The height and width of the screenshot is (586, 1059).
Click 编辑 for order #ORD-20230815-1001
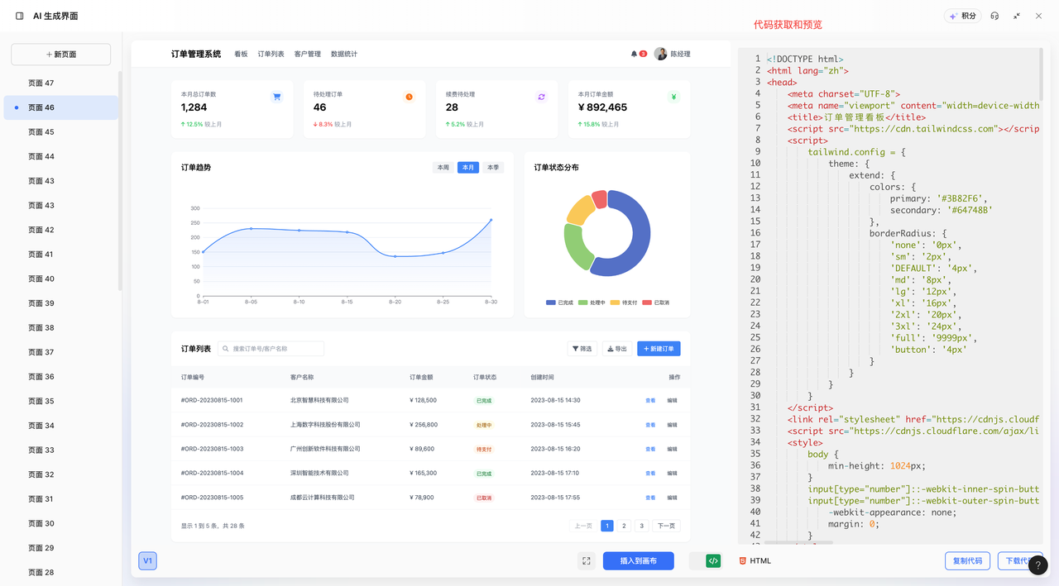pyautogui.click(x=672, y=401)
